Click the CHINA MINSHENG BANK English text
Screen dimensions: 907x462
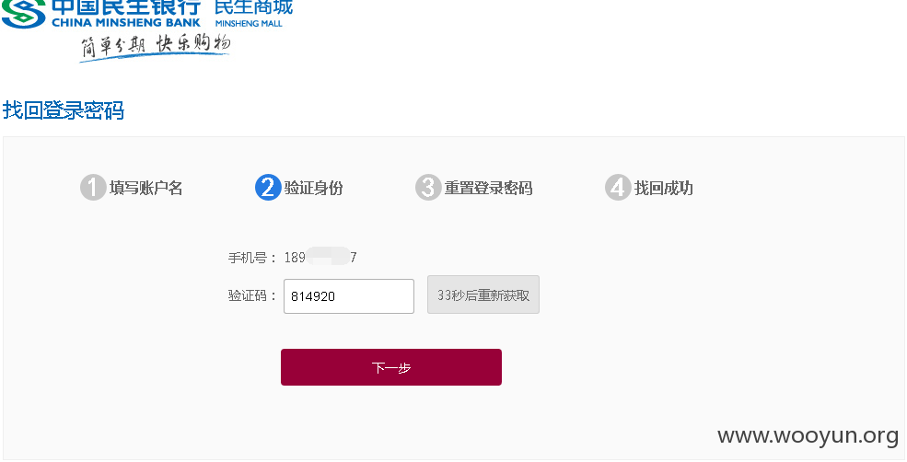point(125,23)
